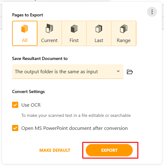Viewport: 164px width, 166px height.
Task: Choose the Current page icon
Action: point(50,28)
